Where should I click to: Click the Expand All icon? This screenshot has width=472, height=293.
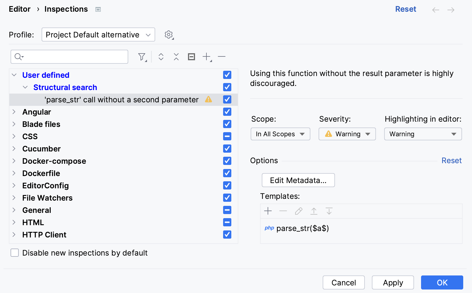point(161,57)
